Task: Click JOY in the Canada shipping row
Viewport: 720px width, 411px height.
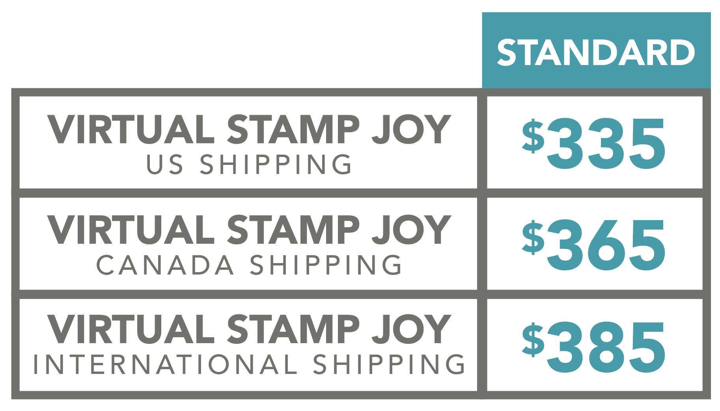Action: coord(411,230)
